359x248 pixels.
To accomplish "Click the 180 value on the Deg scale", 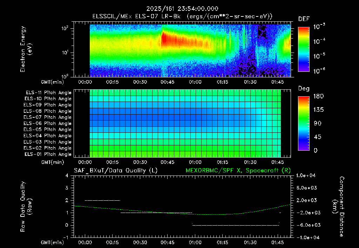I will [318, 96].
